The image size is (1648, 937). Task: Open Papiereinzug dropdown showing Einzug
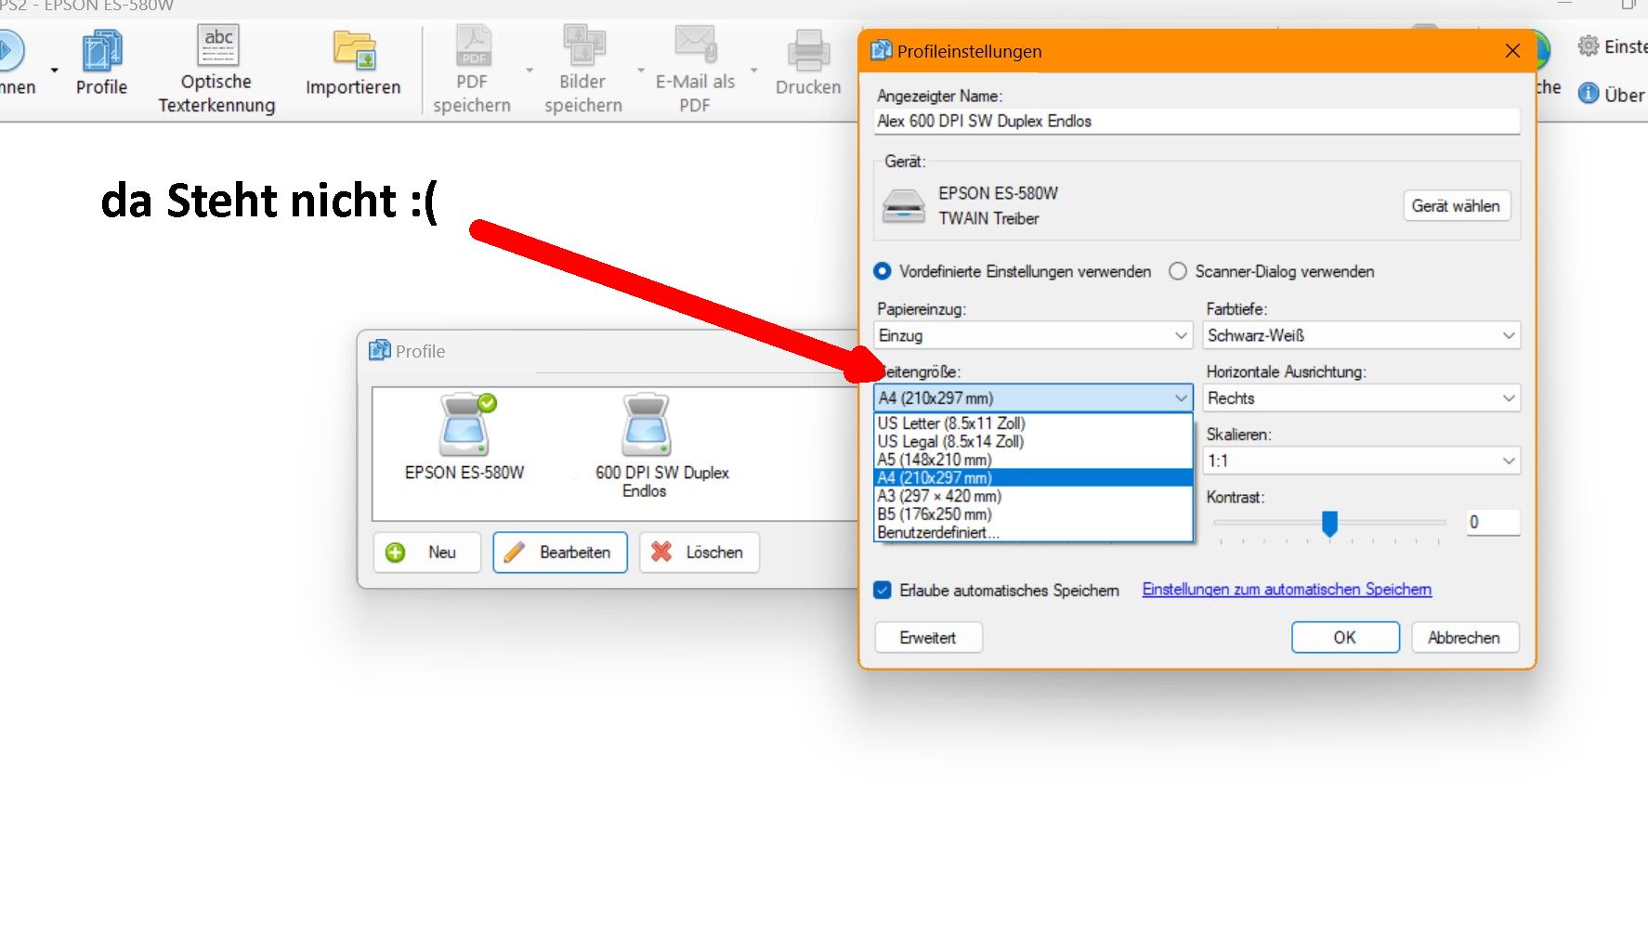click(1033, 335)
